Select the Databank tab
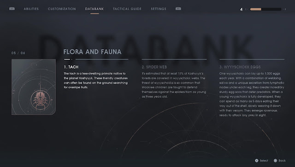Viewport: 295px width, 167px height. click(94, 9)
